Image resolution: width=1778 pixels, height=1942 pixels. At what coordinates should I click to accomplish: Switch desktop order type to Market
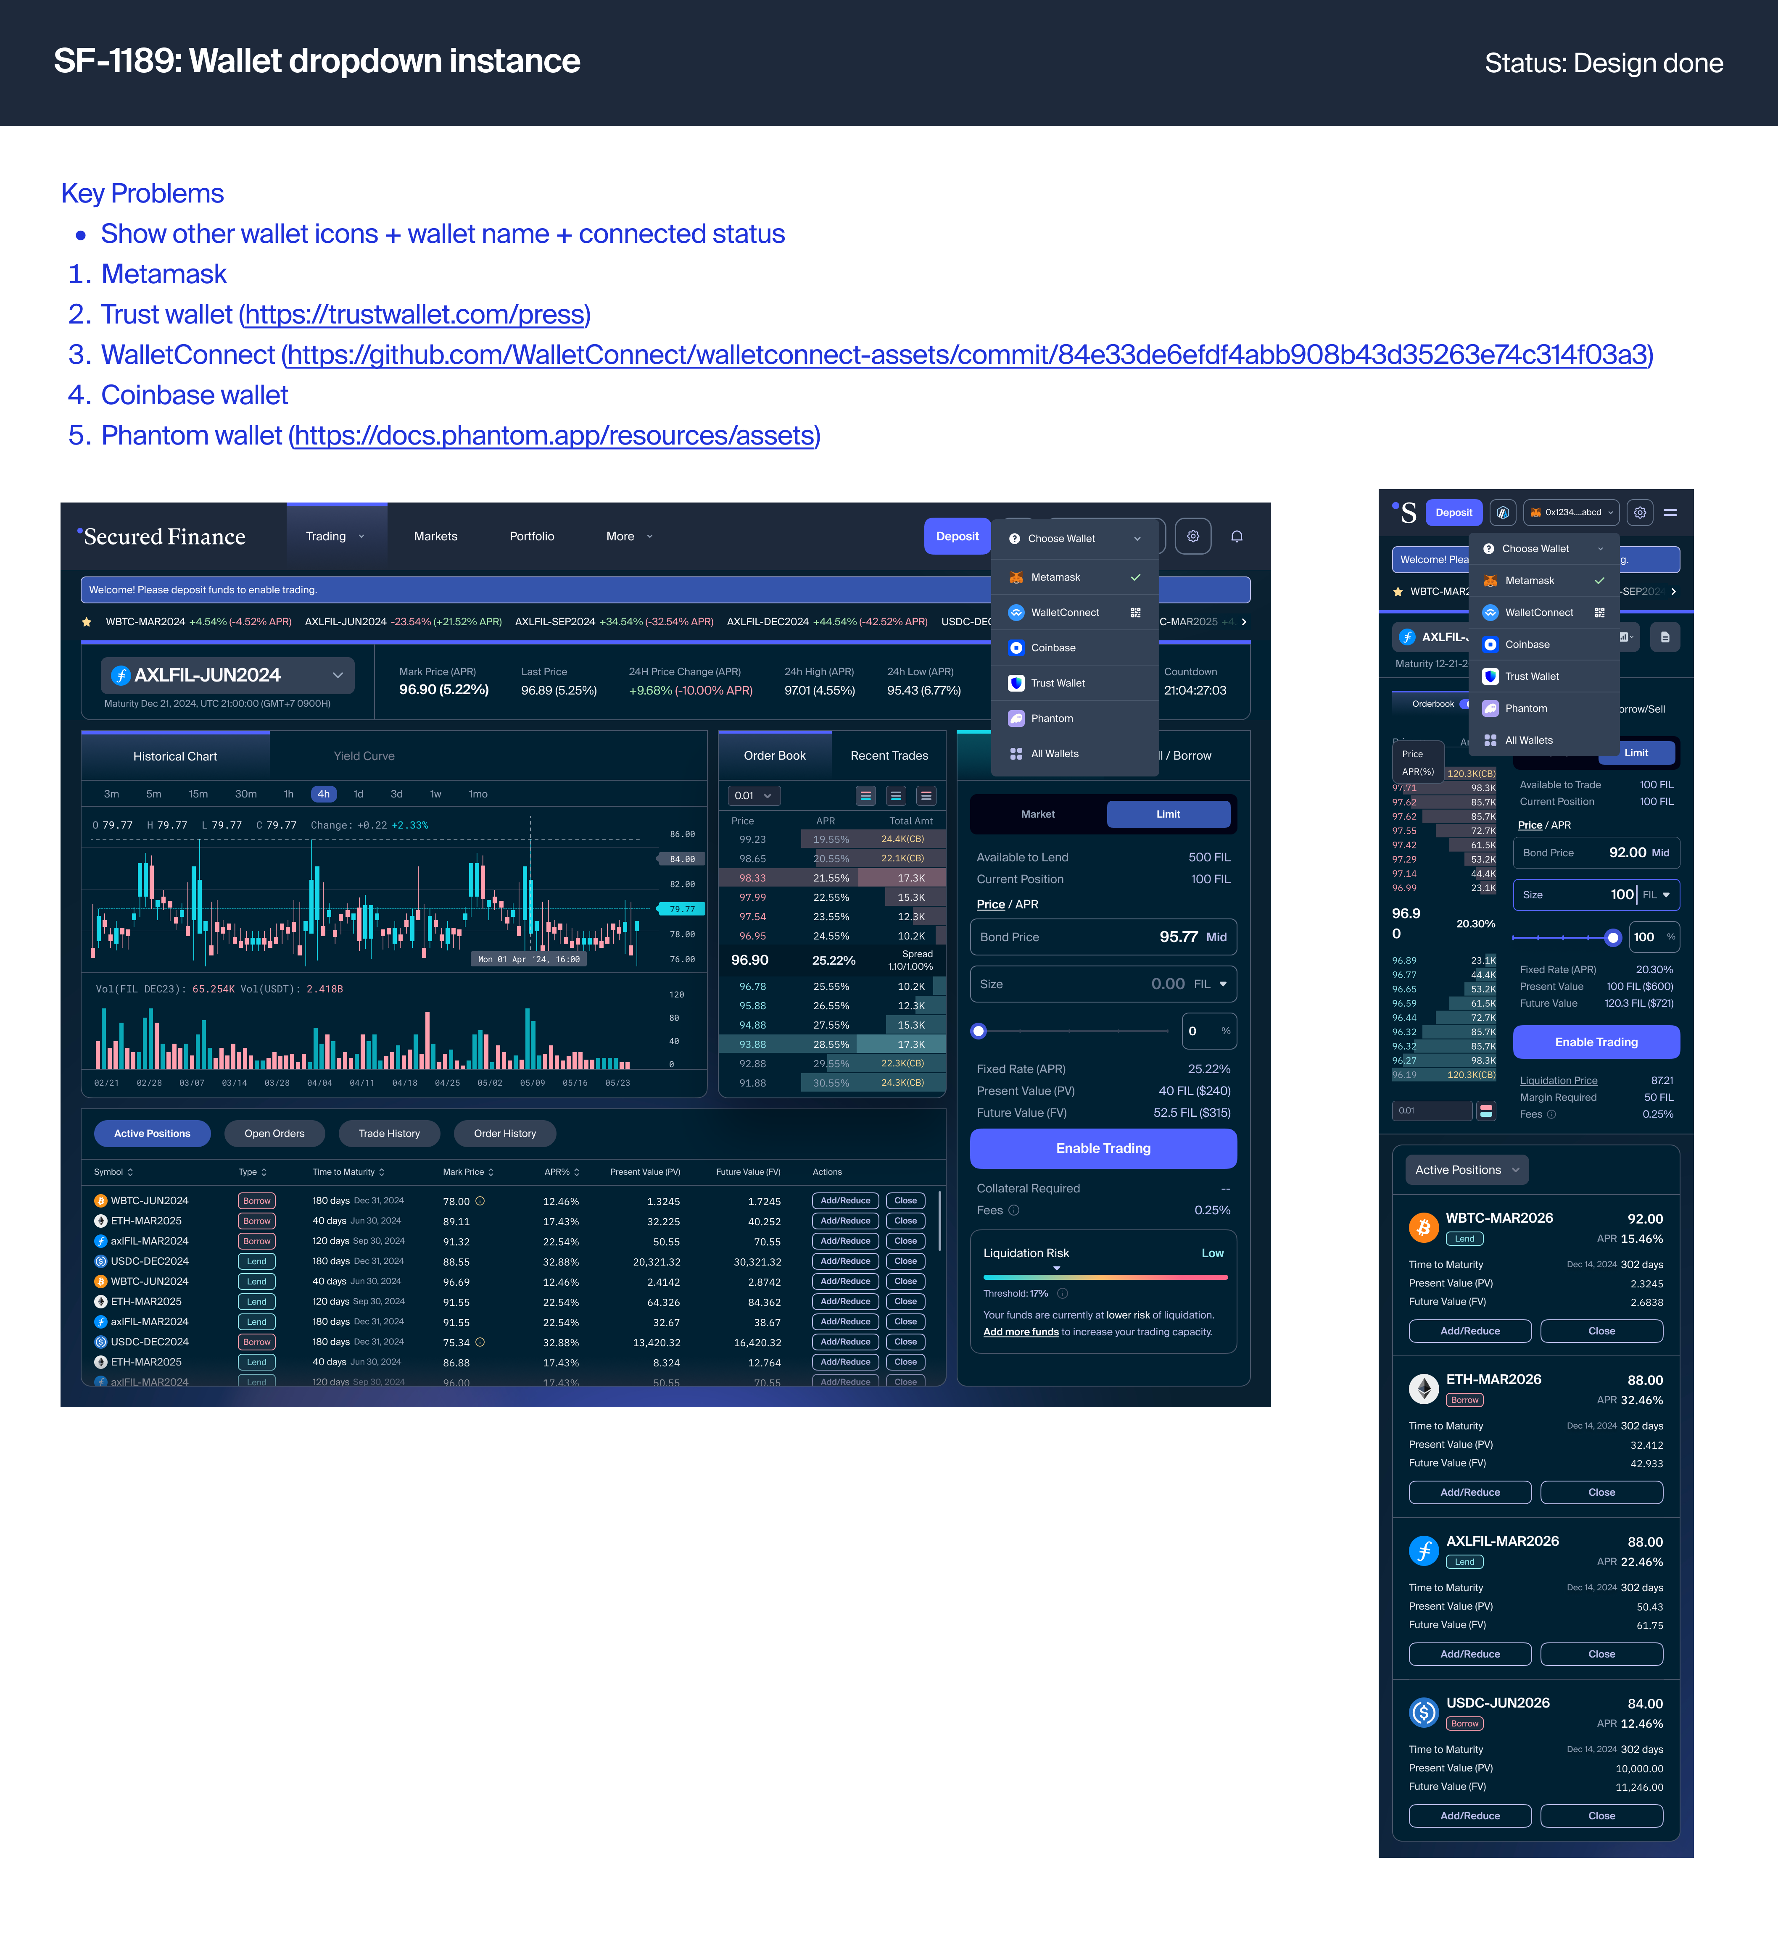pos(1038,814)
